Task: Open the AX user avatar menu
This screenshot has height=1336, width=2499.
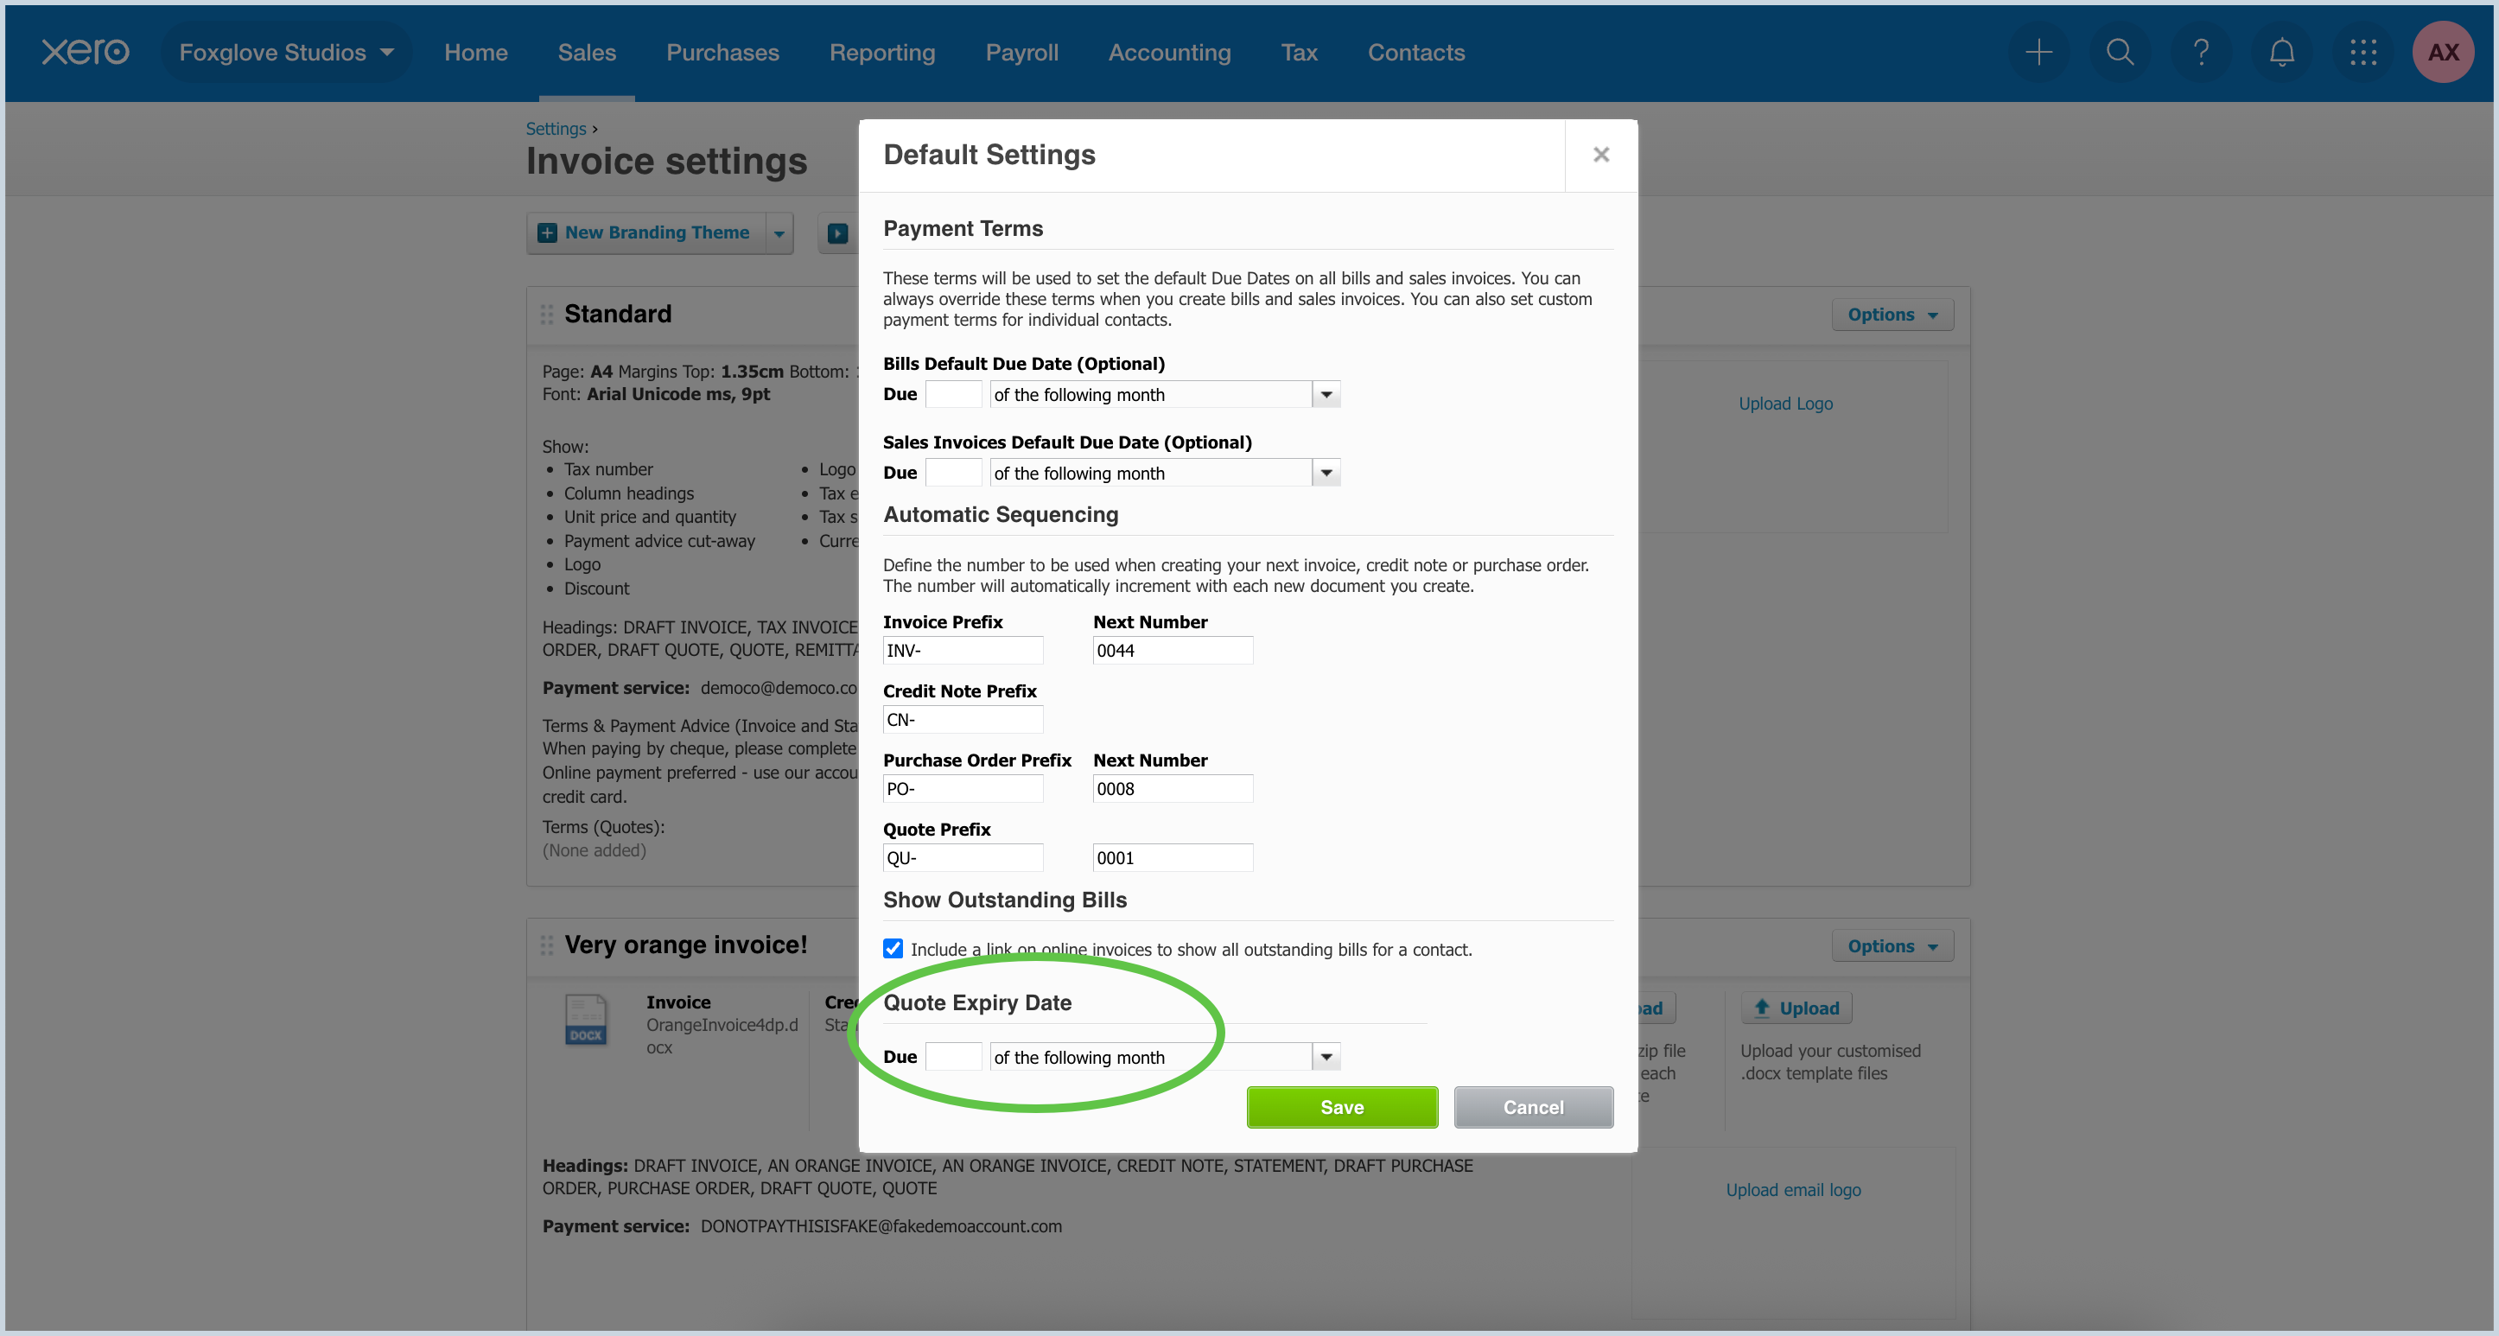Action: (x=2444, y=53)
